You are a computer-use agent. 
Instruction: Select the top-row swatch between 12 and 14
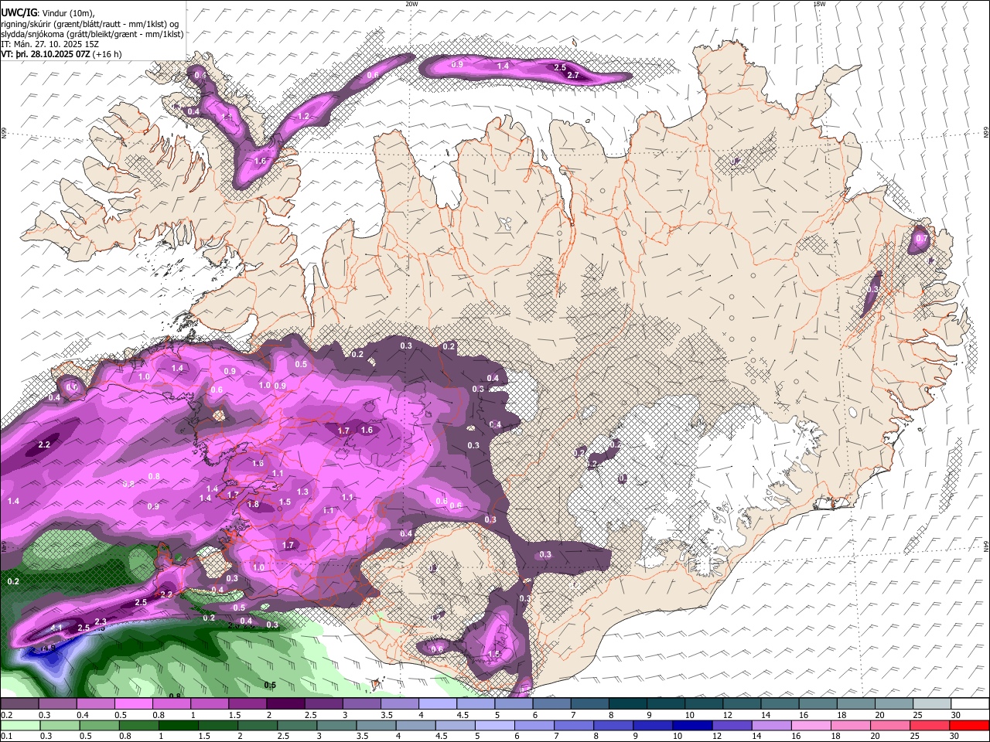[x=742, y=703]
